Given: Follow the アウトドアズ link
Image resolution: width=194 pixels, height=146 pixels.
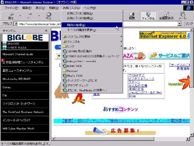Looking at the screenshot, I should click(136, 75).
